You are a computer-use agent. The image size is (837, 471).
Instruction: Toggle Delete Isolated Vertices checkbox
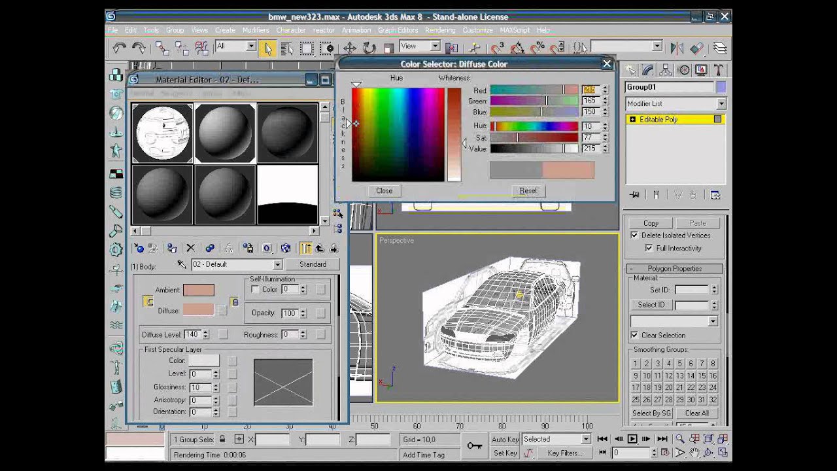(x=634, y=235)
